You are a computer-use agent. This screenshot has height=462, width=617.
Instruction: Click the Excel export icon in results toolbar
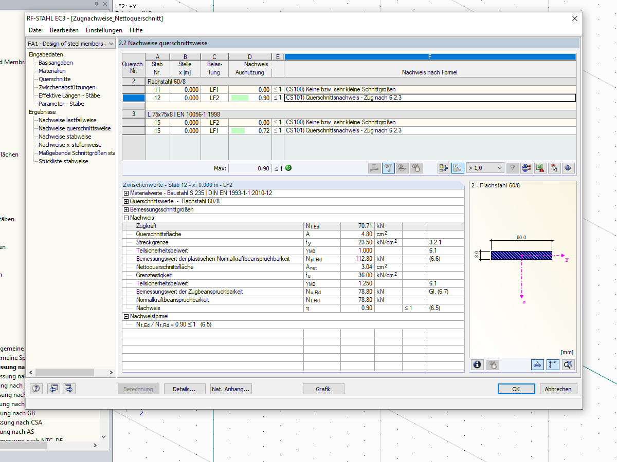point(540,168)
